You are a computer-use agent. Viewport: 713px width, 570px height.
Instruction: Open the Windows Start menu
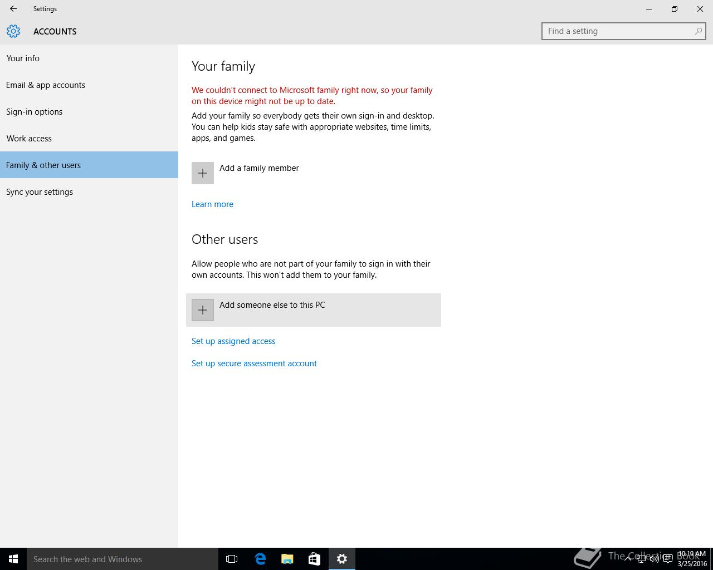click(x=13, y=559)
